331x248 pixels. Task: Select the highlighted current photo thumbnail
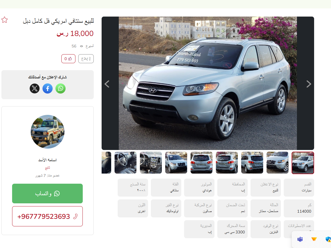point(303,163)
